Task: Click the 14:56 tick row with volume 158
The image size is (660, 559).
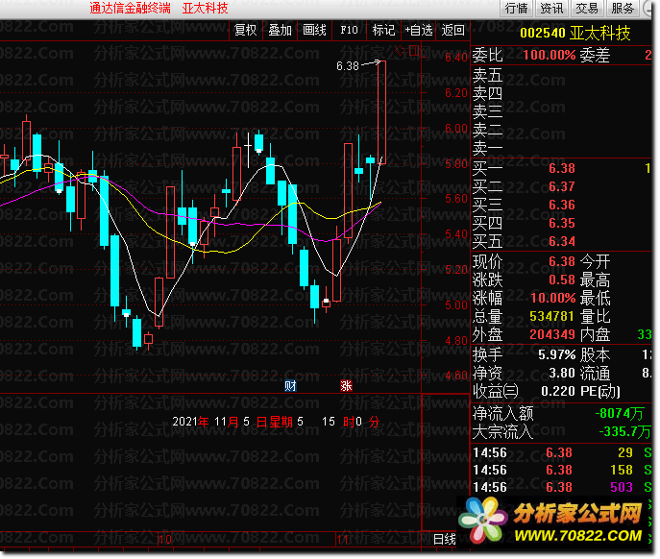Action: tap(562, 471)
